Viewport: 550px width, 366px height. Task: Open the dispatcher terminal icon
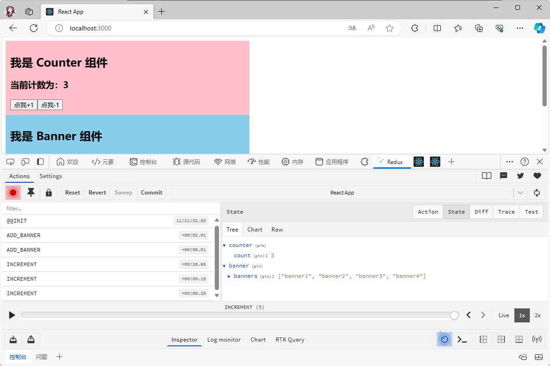point(462,339)
